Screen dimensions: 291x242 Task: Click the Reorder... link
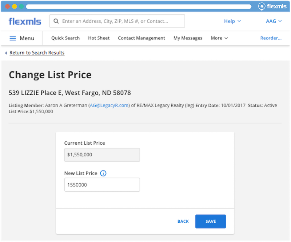click(x=271, y=38)
